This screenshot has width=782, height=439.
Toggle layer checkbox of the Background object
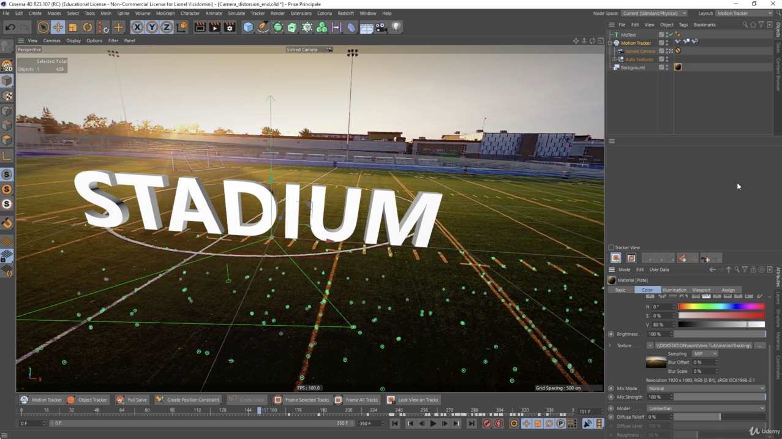(x=661, y=67)
